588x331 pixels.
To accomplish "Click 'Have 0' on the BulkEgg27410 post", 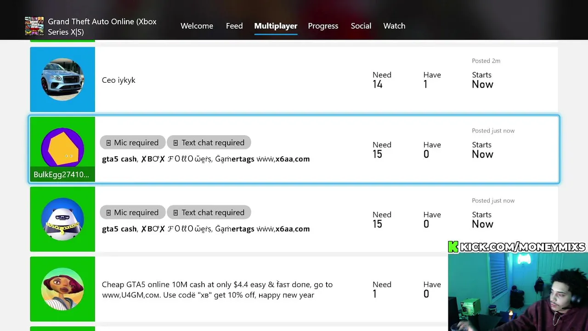I will tap(432, 149).
